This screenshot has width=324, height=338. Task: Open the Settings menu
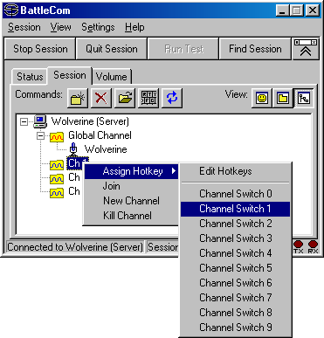click(98, 27)
